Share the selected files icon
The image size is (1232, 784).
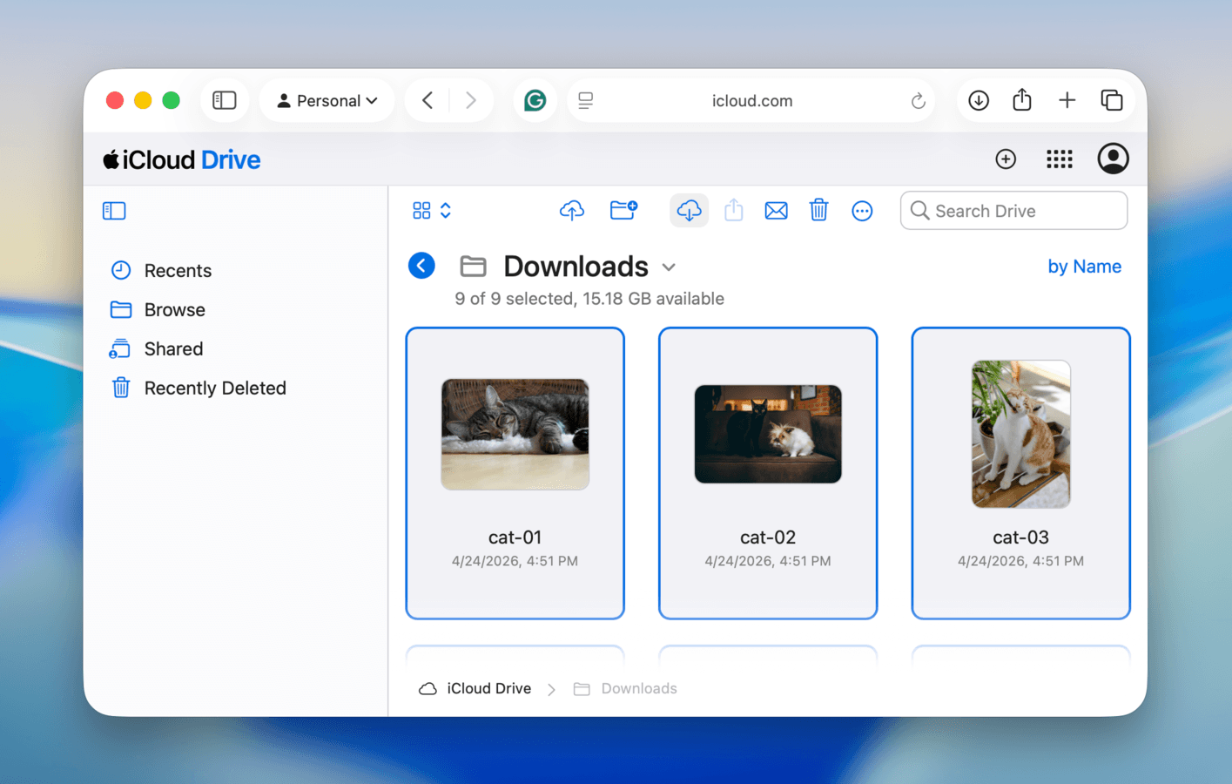coord(734,210)
